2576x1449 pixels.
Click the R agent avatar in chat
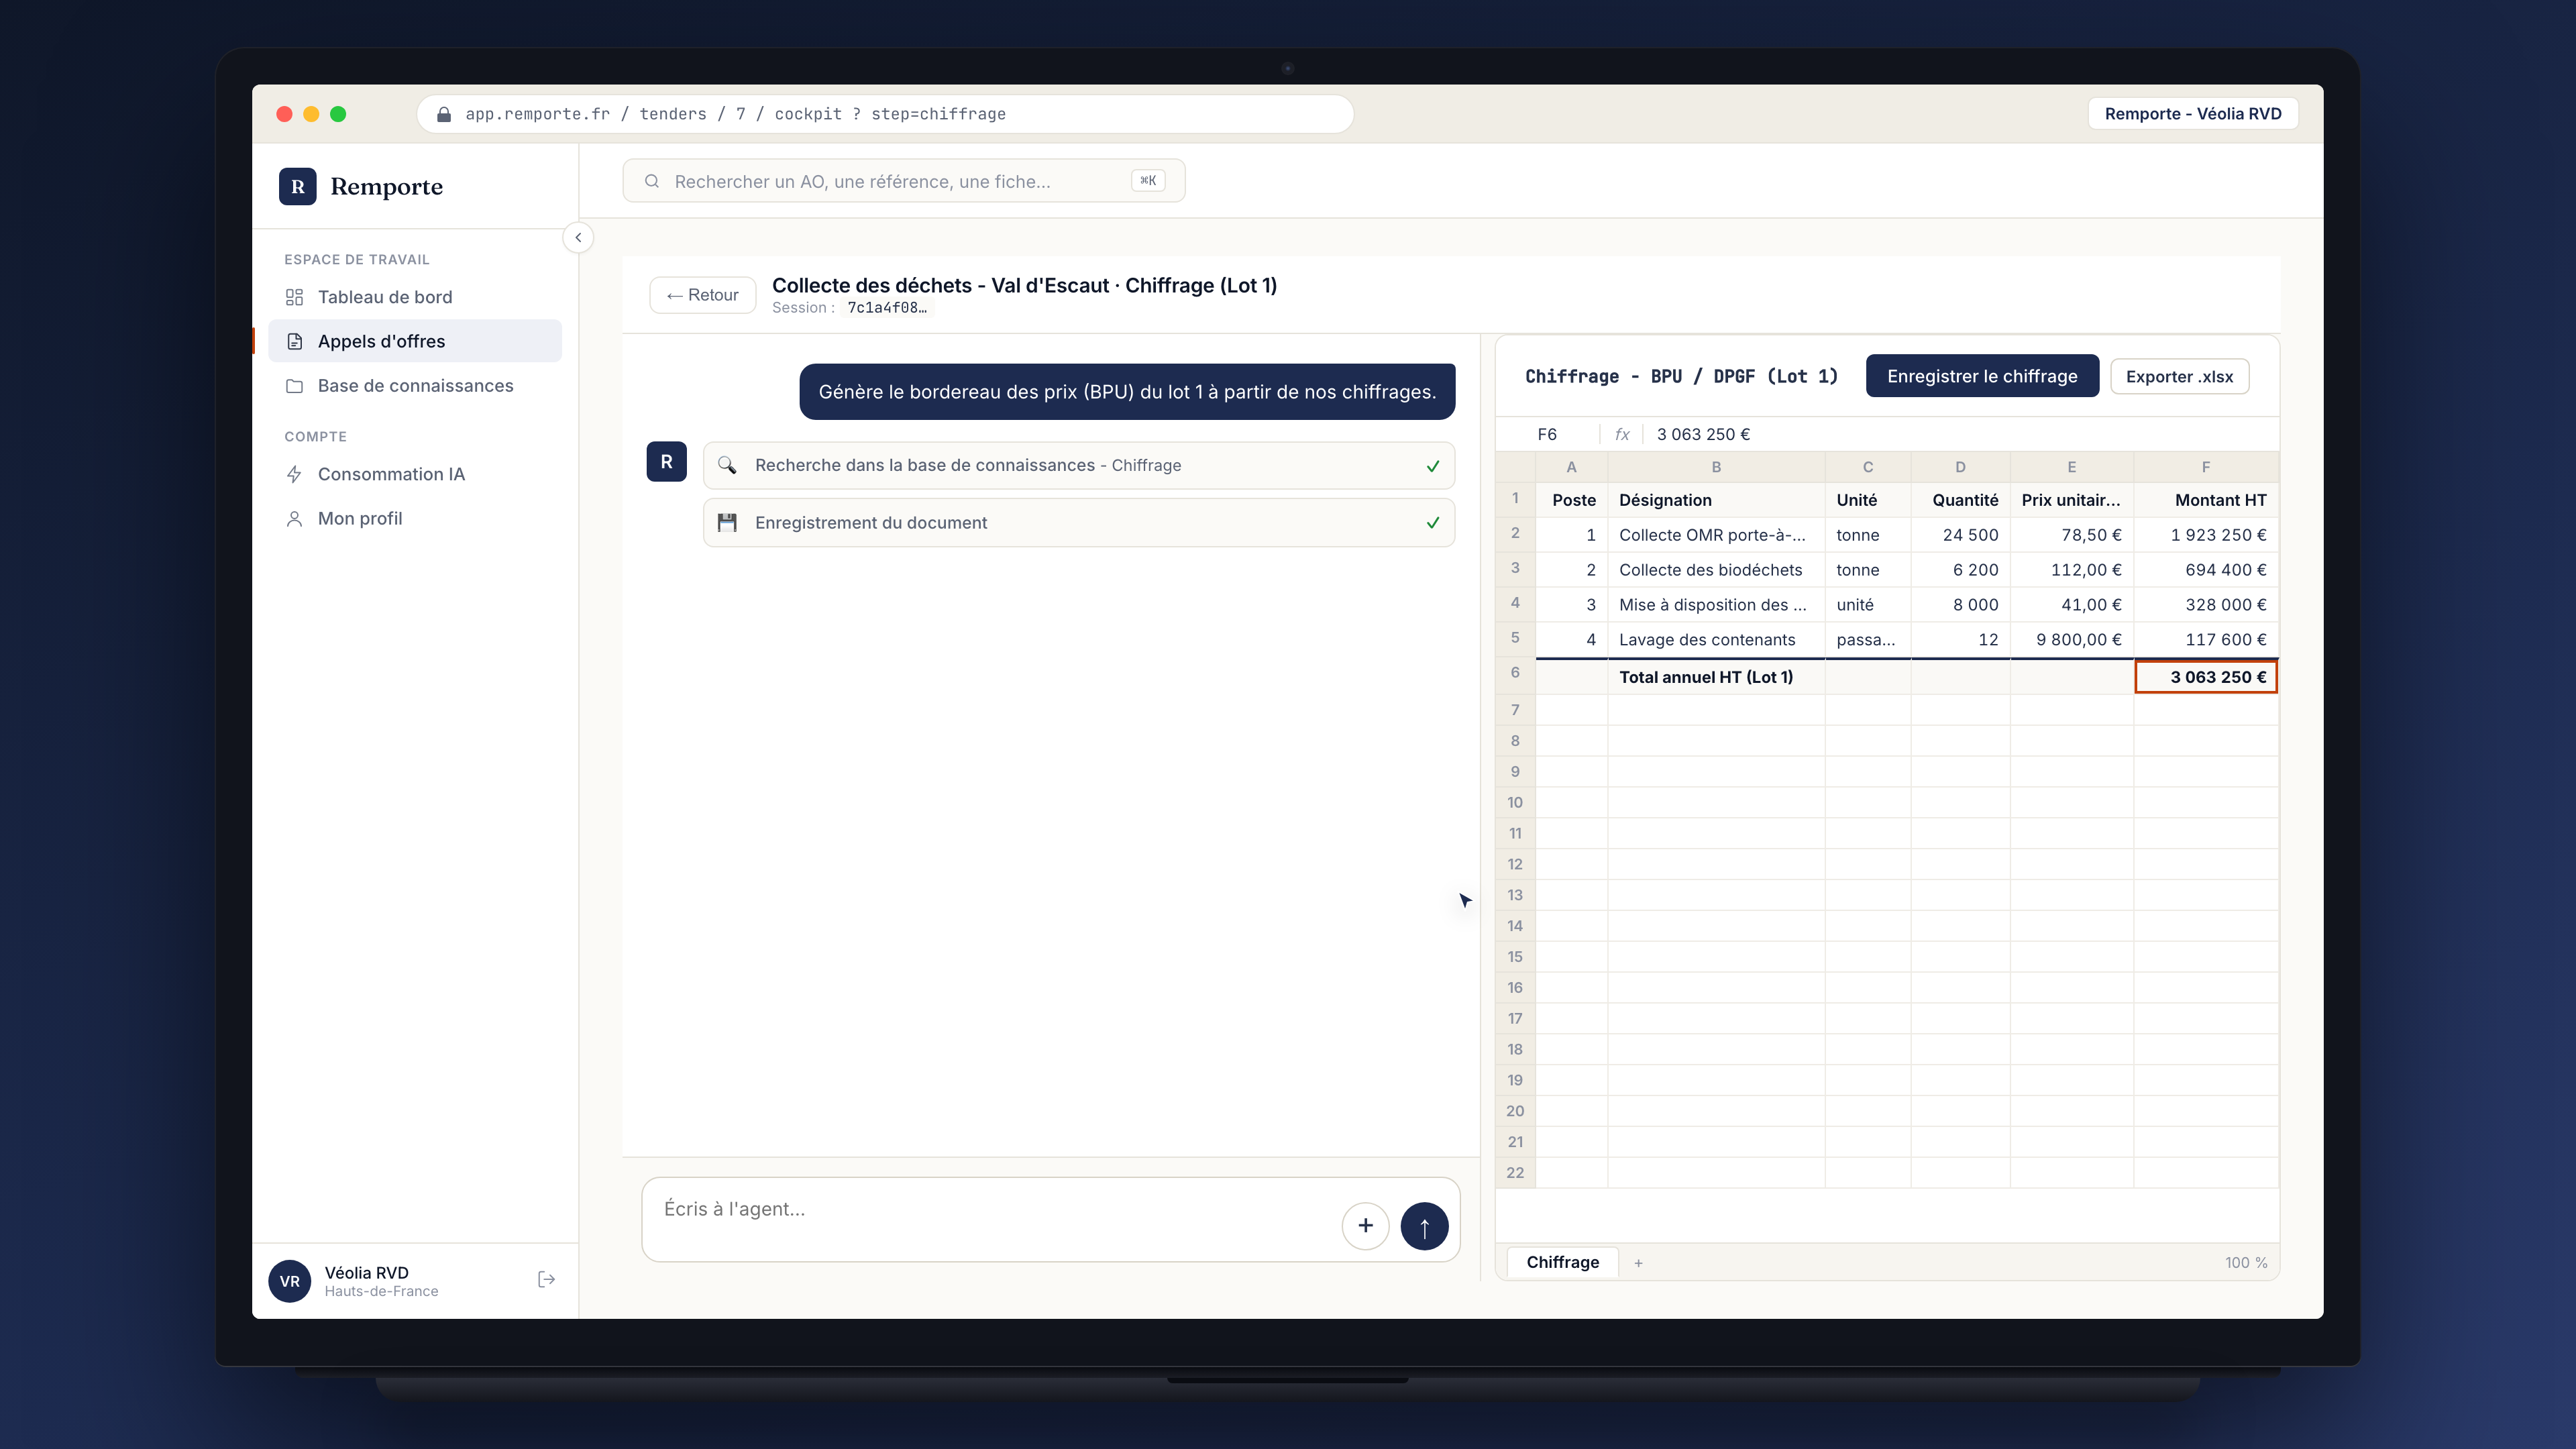[x=666, y=462]
